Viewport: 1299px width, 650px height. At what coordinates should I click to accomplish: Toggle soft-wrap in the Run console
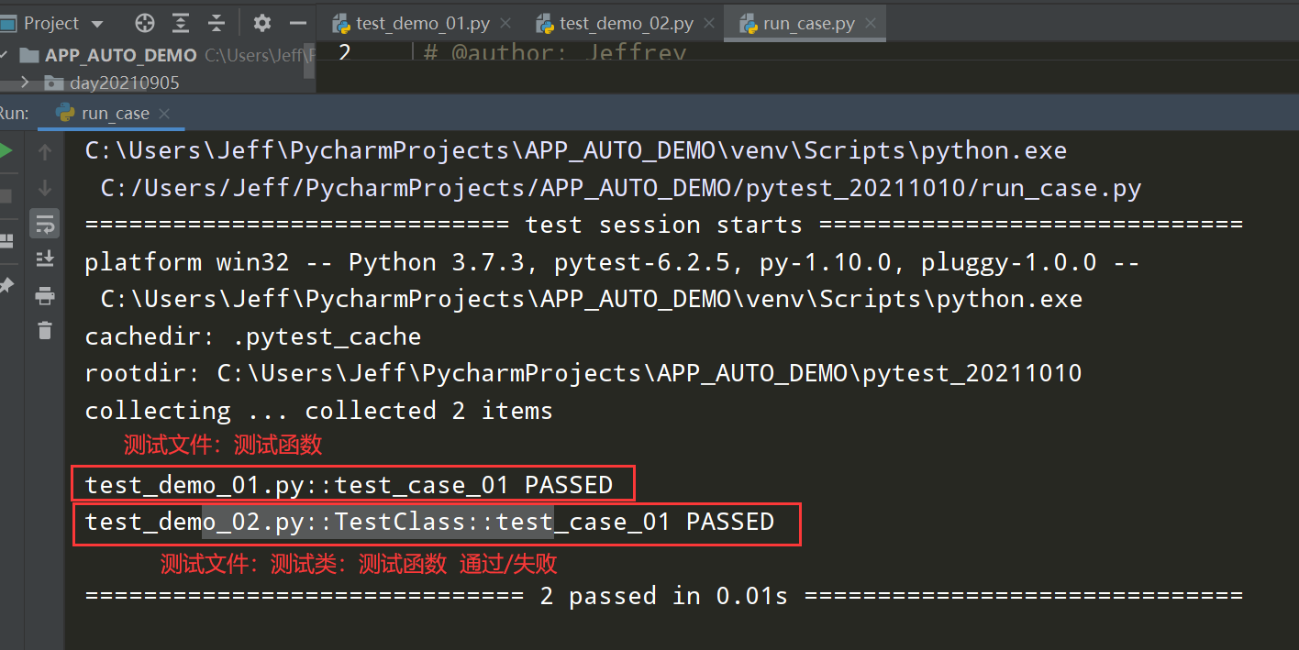(x=44, y=223)
